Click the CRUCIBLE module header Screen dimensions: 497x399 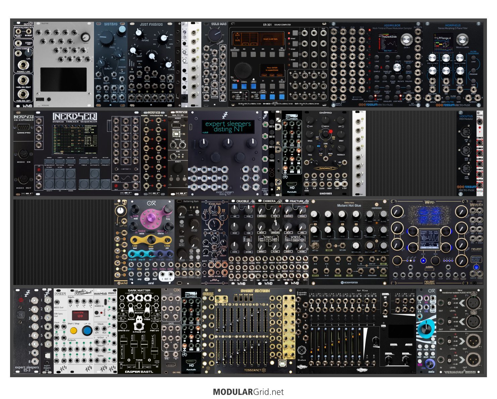pyautogui.click(x=242, y=201)
